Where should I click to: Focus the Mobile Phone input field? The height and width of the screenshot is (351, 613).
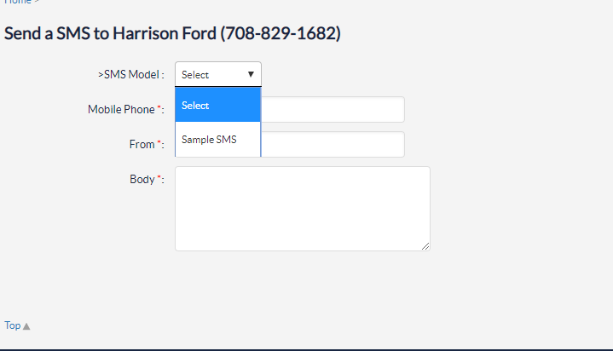(x=333, y=109)
